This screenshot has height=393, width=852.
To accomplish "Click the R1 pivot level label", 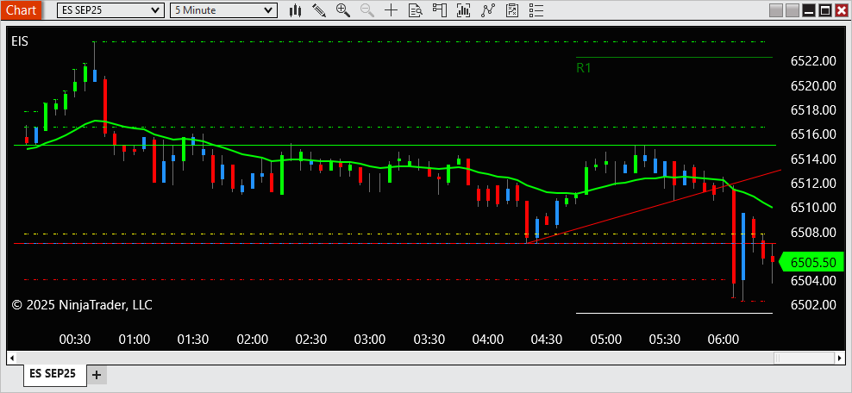I will point(584,68).
